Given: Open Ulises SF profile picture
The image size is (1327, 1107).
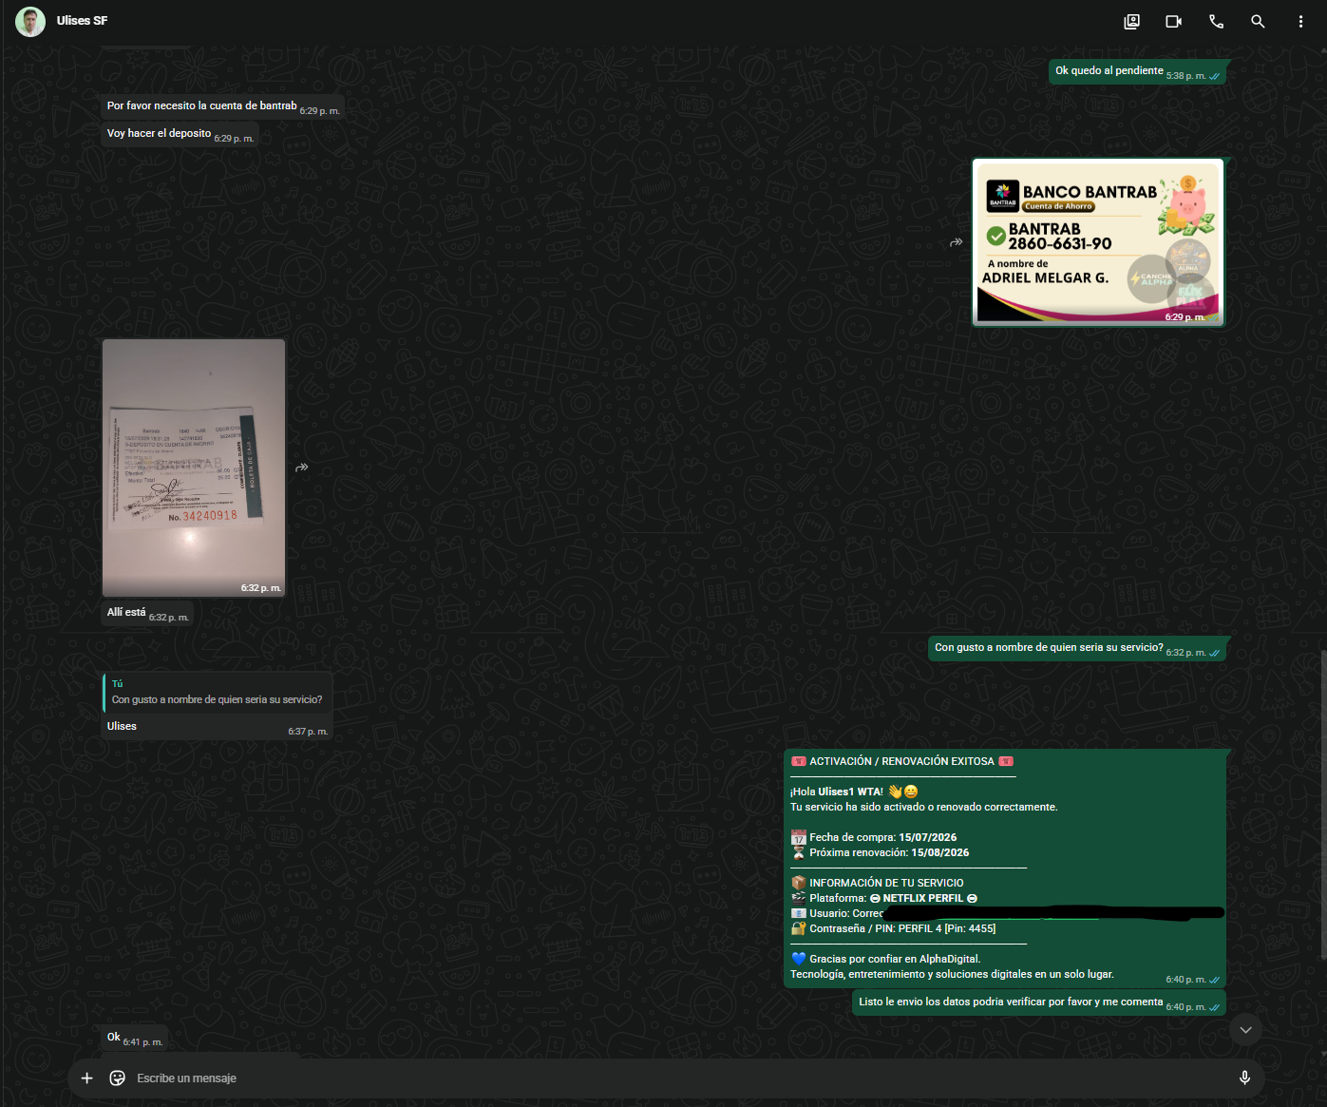Looking at the screenshot, I should [x=30, y=21].
